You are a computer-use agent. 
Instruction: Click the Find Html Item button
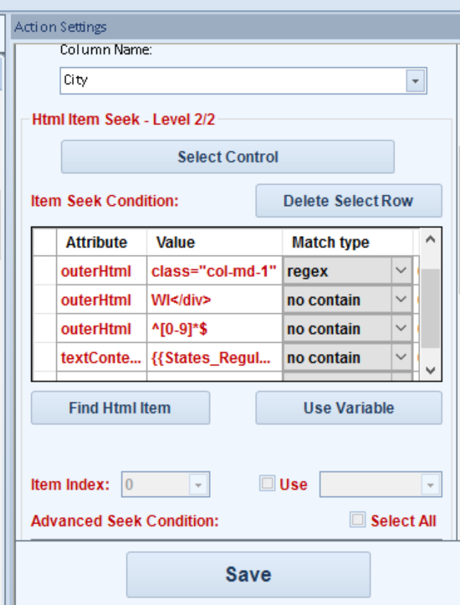pyautogui.click(x=120, y=408)
